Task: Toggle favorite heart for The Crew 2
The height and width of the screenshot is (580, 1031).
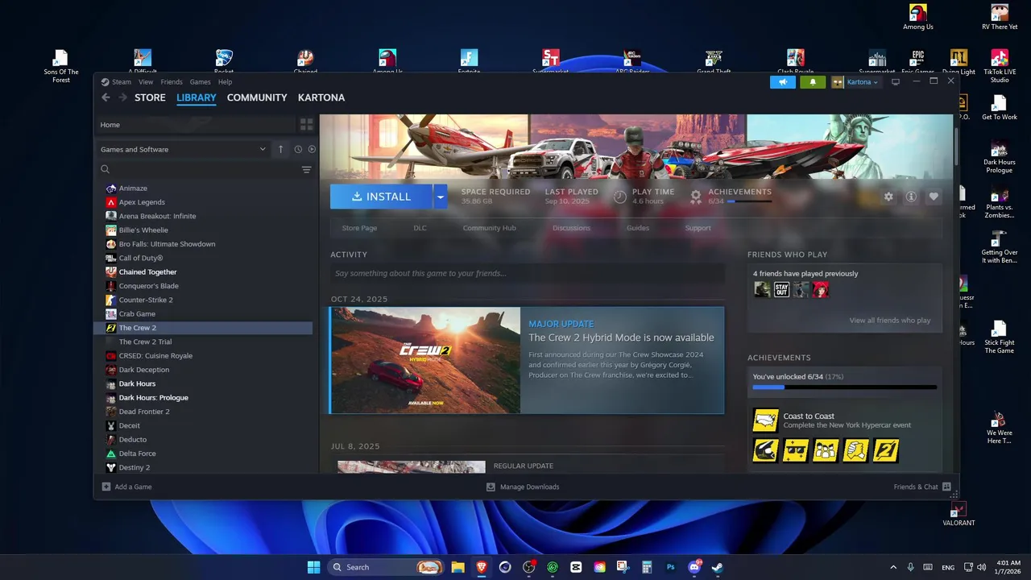Action: [934, 197]
